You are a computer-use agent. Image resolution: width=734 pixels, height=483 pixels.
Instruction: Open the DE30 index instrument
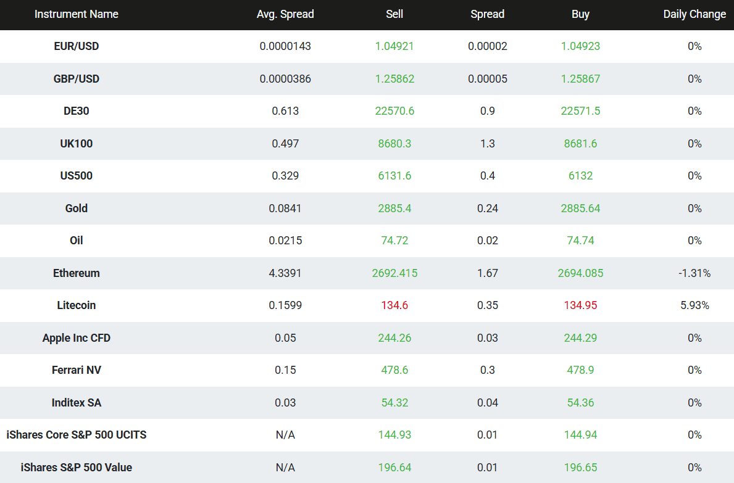(x=77, y=111)
